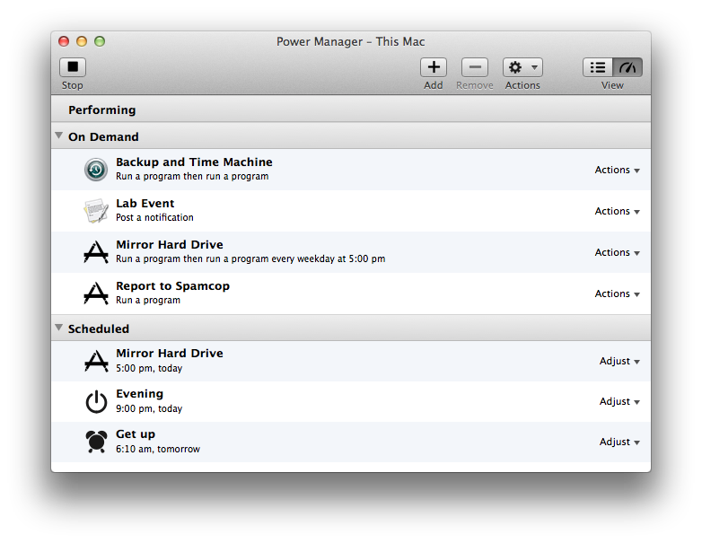Image resolution: width=702 pixels, height=543 pixels.
Task: Select the Backup and Time Machine title
Action: click(x=194, y=162)
